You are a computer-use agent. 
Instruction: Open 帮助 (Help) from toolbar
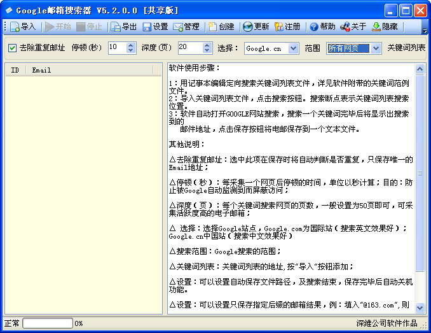click(322, 27)
